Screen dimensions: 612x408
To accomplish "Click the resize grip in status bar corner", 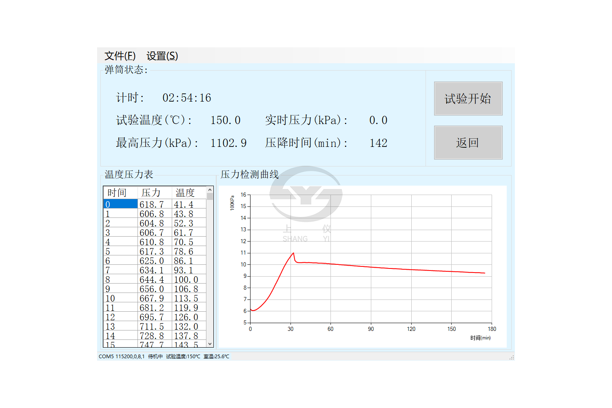I will (512, 357).
